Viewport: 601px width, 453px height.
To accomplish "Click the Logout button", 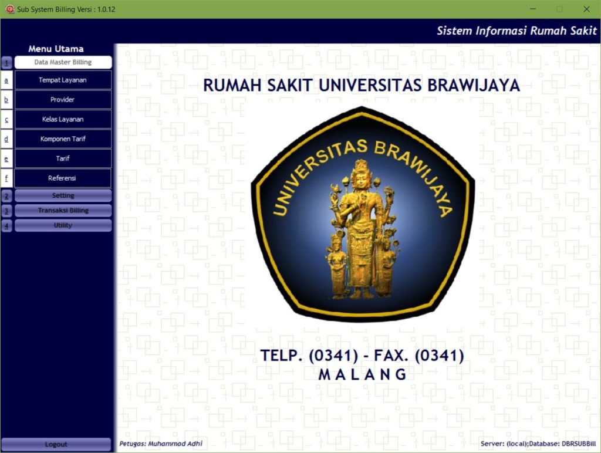I will tap(56, 444).
